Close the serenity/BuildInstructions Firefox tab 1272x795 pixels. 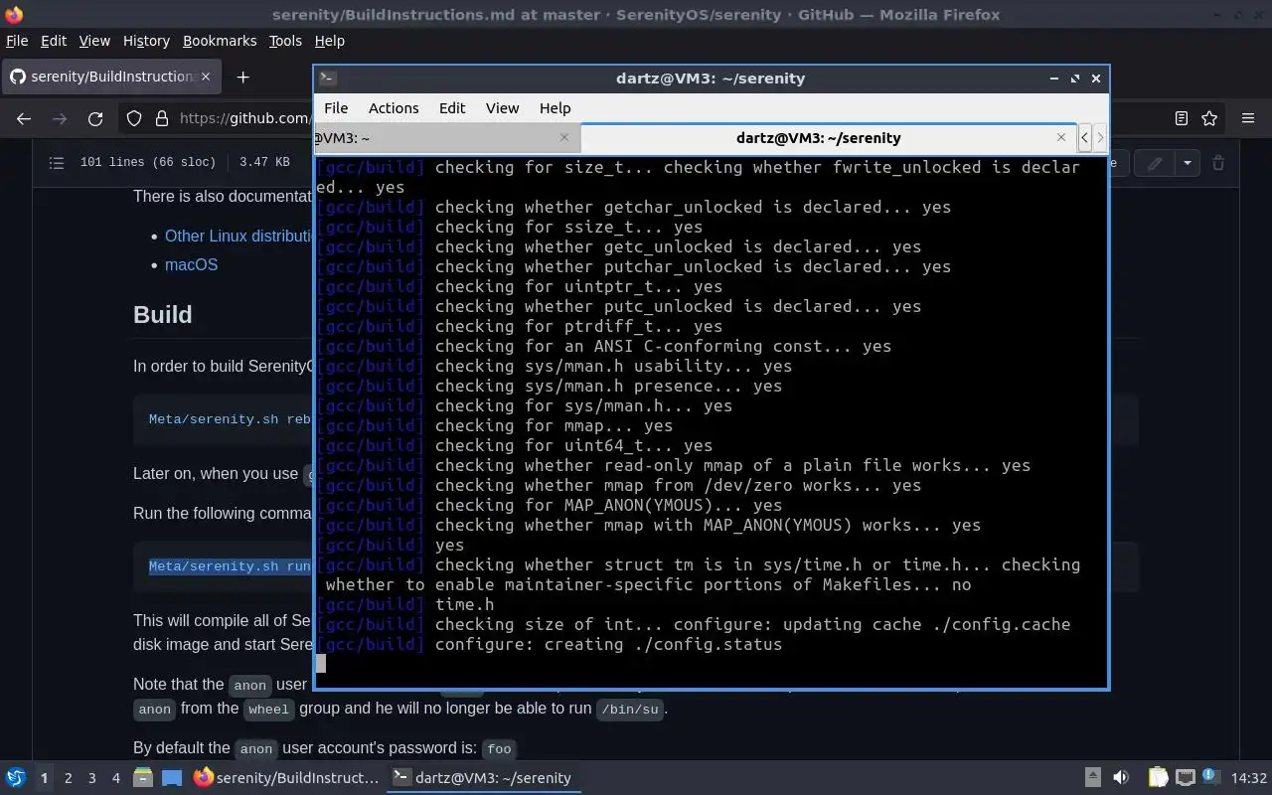click(207, 77)
